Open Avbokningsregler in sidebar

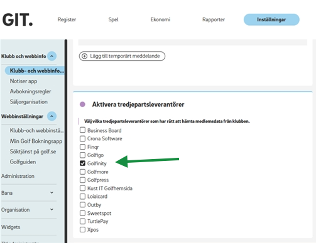point(30,91)
